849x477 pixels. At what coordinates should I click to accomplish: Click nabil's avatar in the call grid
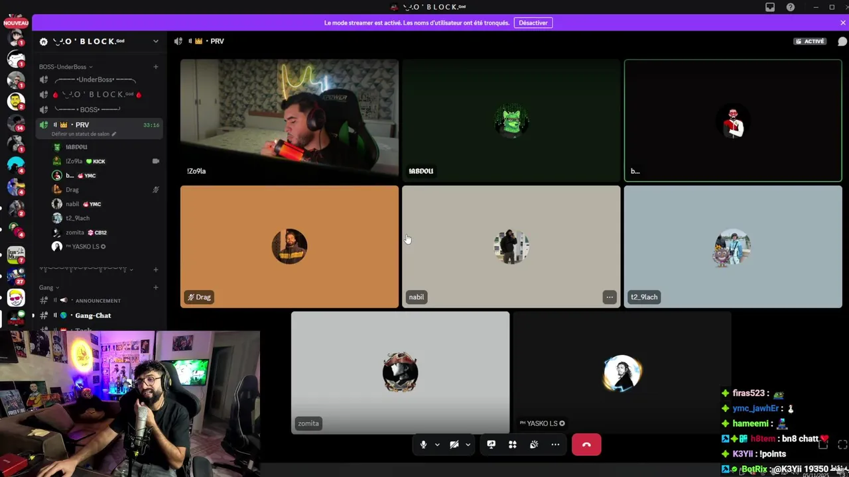511,246
